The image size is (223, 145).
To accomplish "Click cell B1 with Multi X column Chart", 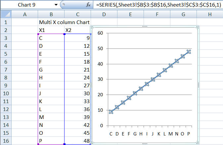I will pos(51,22).
